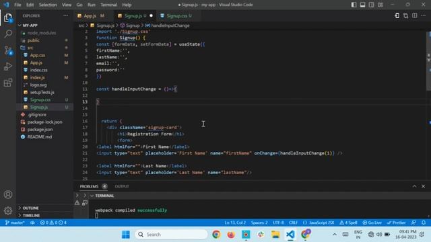Toggle secondary side bar layout icon
The width and height of the screenshot is (431, 242).
point(371,5)
